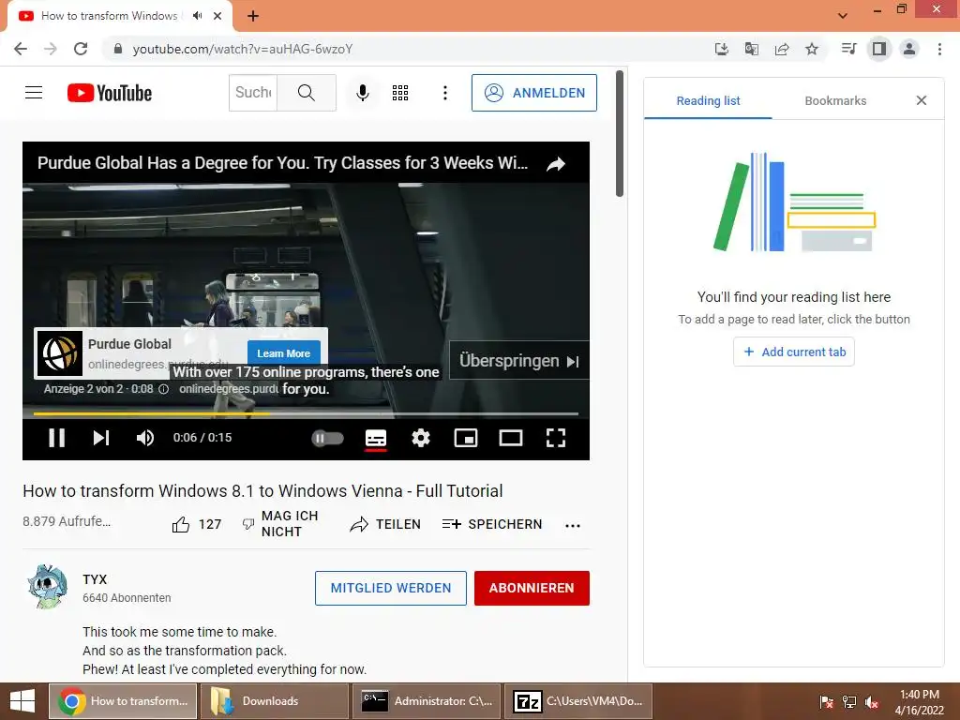Switch to theater mode
960x720 pixels.
[x=511, y=438]
